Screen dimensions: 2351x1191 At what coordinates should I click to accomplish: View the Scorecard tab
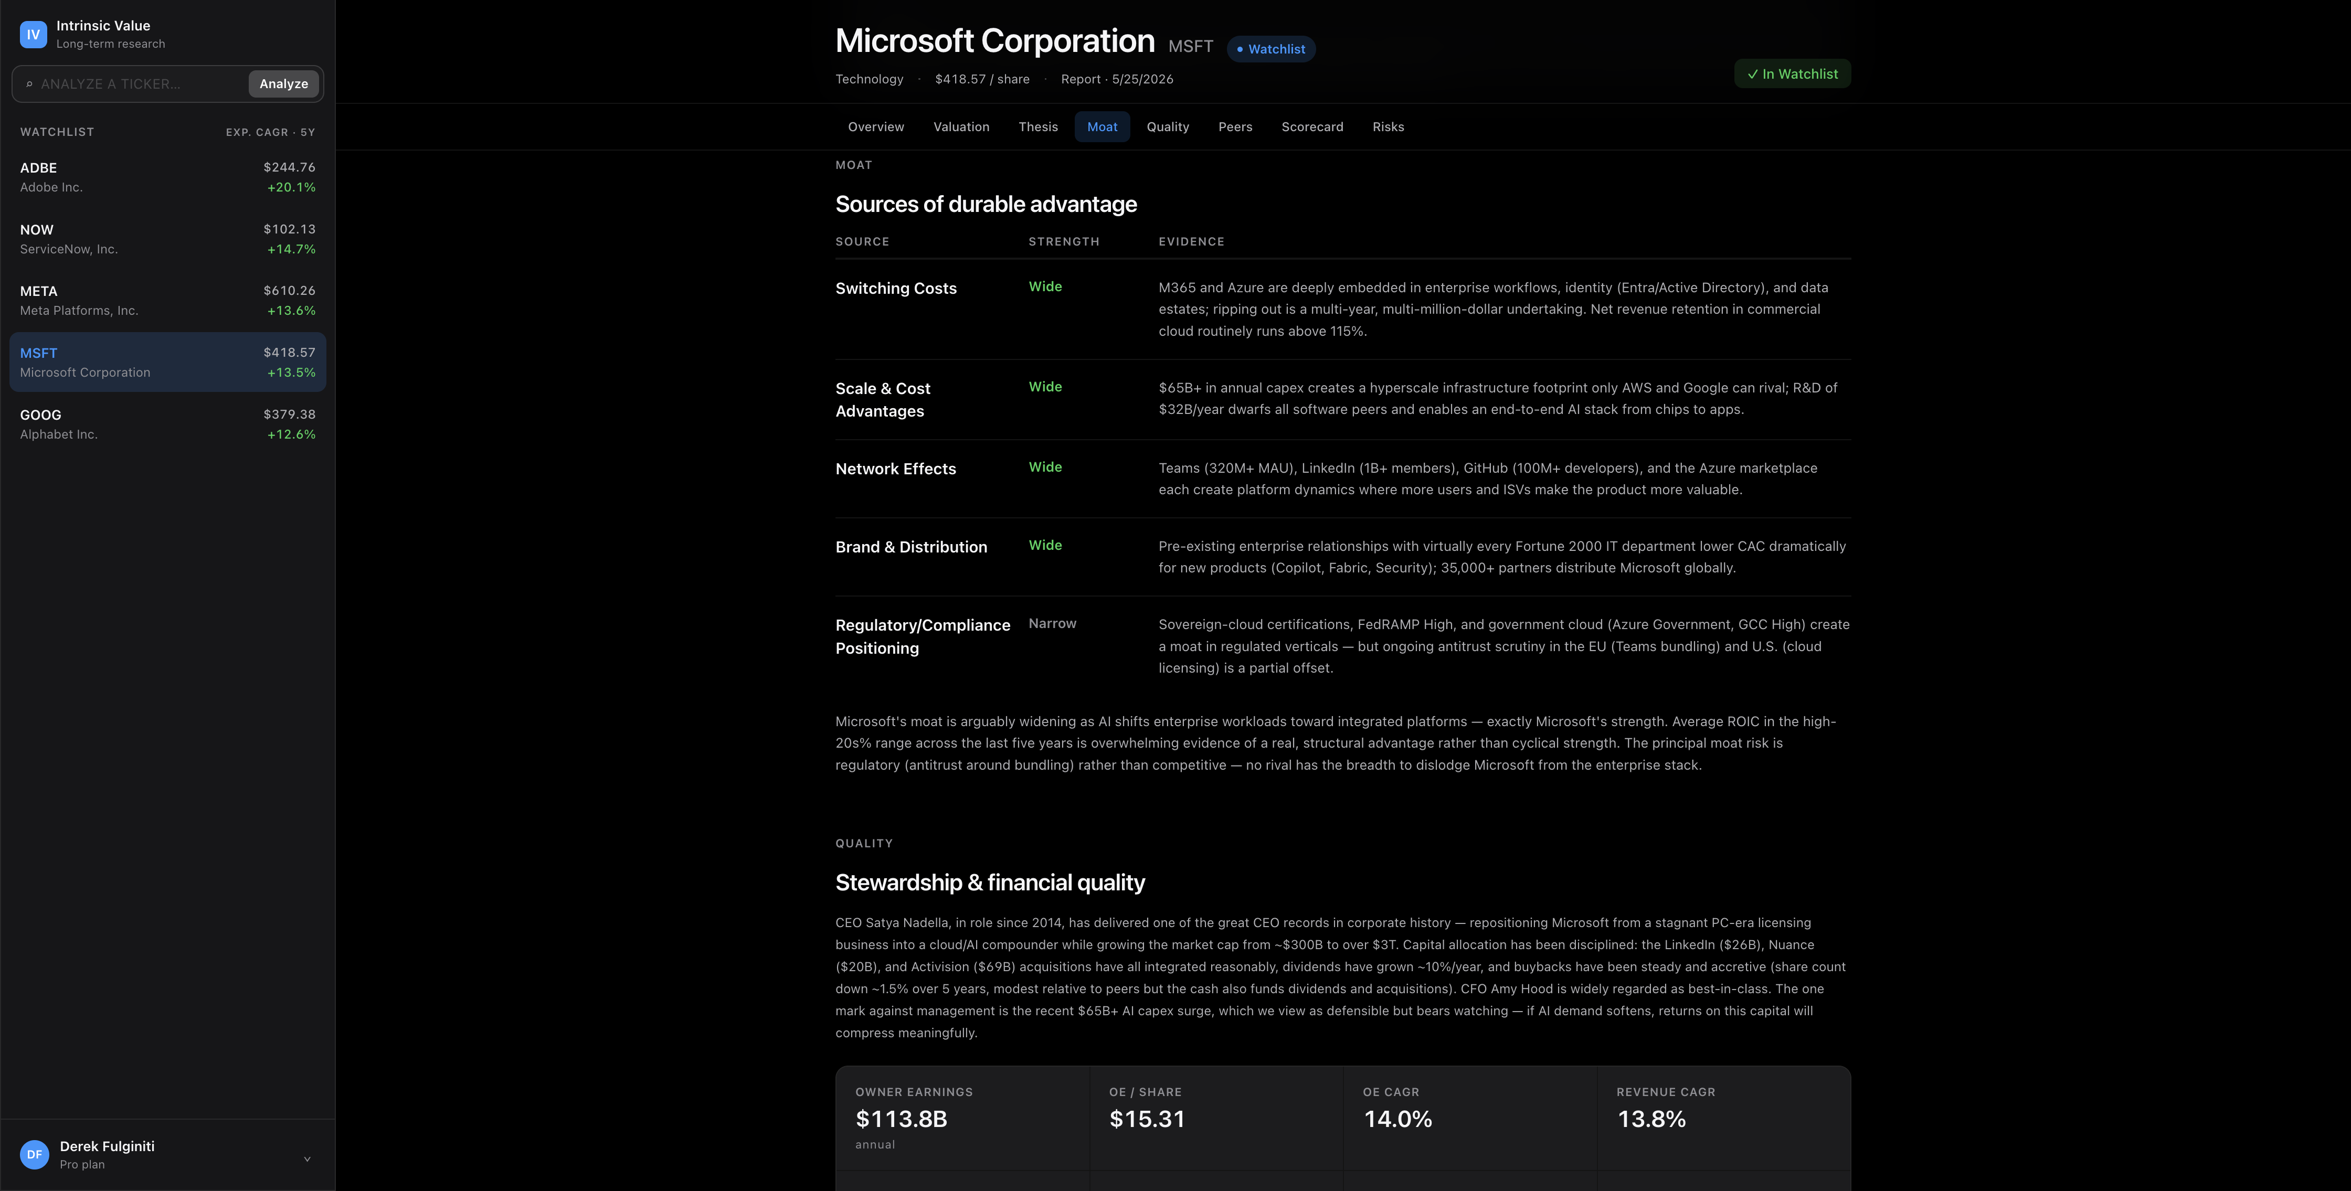[x=1312, y=127]
